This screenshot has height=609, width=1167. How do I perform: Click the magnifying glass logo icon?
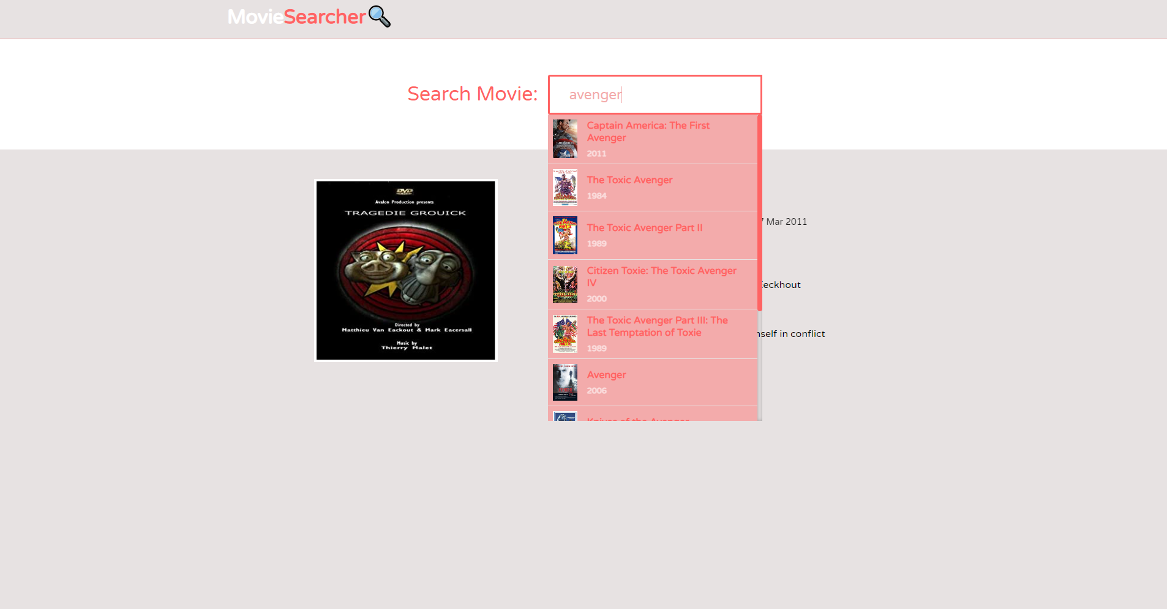click(380, 17)
